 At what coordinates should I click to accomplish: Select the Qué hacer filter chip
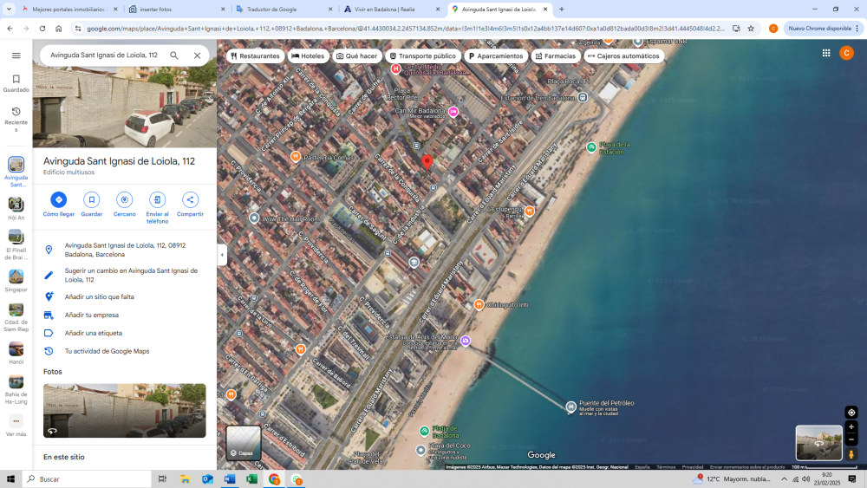[x=356, y=55]
